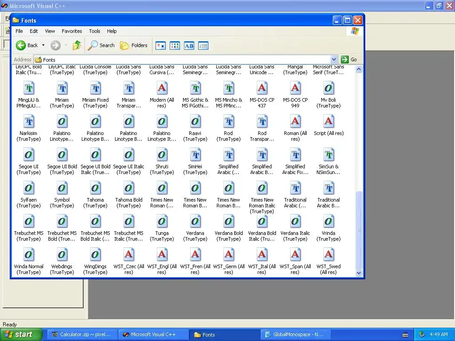
Task: Select Times New Roman Italic font
Action: tap(262, 198)
